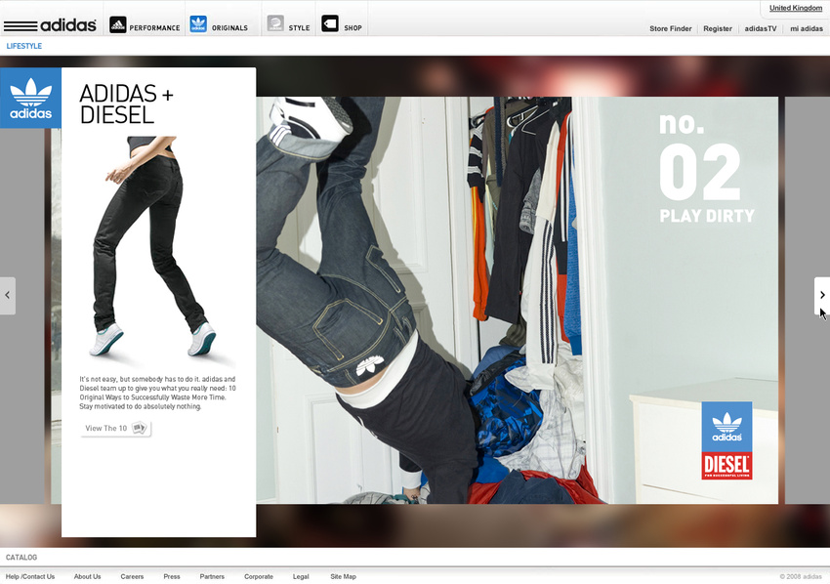
Task: Open the Help / Contact Us footer link
Action: (x=30, y=576)
